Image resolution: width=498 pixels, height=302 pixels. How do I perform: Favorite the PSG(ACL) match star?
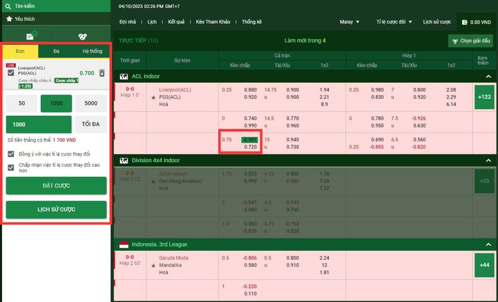(154, 97)
